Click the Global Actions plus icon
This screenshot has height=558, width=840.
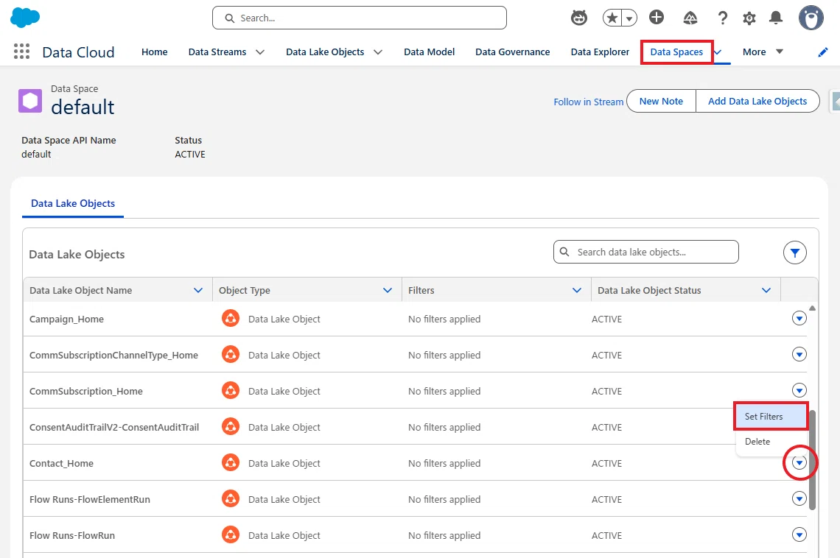(657, 17)
